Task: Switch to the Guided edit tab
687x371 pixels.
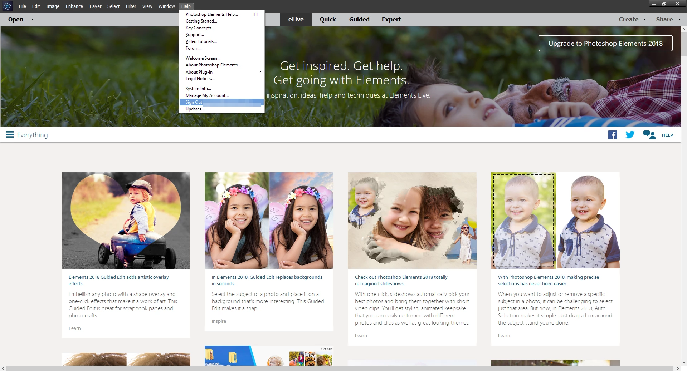Action: click(359, 19)
